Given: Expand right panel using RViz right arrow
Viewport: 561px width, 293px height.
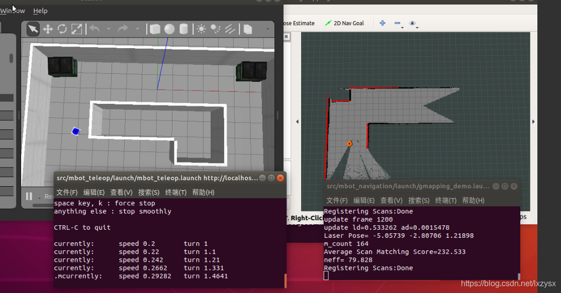Looking at the screenshot, I should pyautogui.click(x=533, y=122).
